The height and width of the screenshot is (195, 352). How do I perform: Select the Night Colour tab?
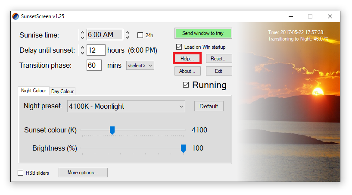pos(34,91)
